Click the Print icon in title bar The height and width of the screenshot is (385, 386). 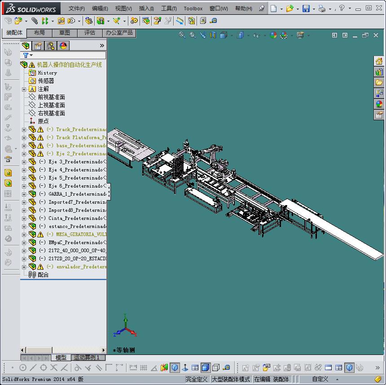(322, 9)
